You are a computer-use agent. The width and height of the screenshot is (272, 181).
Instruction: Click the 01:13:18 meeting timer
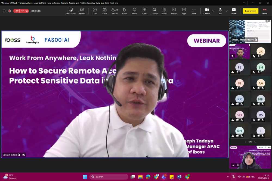[36, 11]
